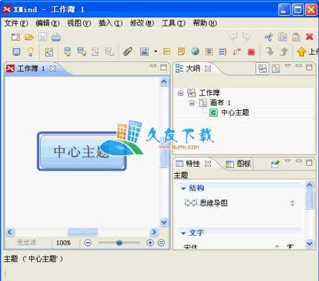The width and height of the screenshot is (319, 281).
Task: Click the save floppy disk icon
Action: pyautogui.click(x=43, y=37)
